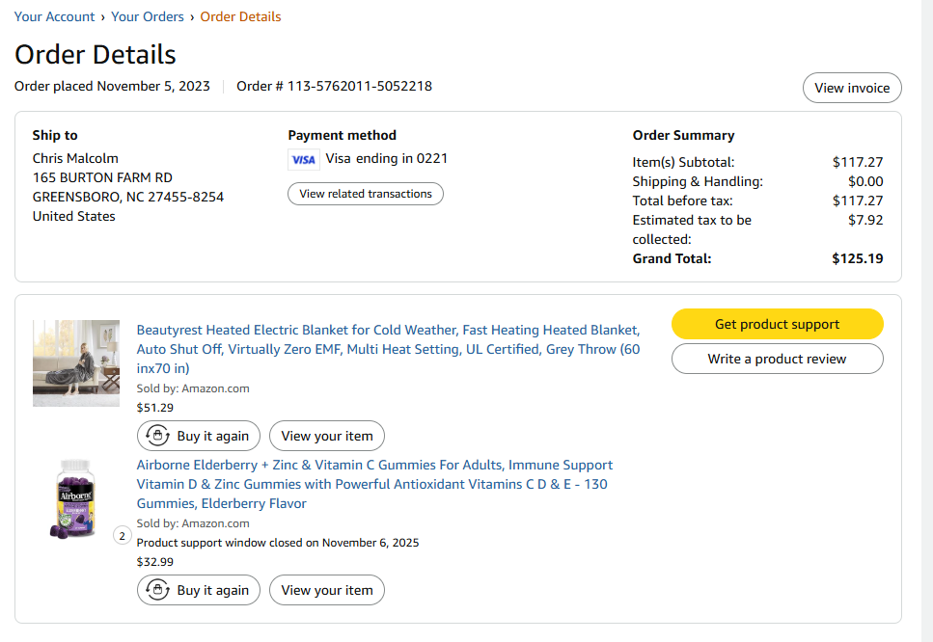Click the buy-again icon for the heated blanket
This screenshot has height=642, width=933.
(x=157, y=436)
